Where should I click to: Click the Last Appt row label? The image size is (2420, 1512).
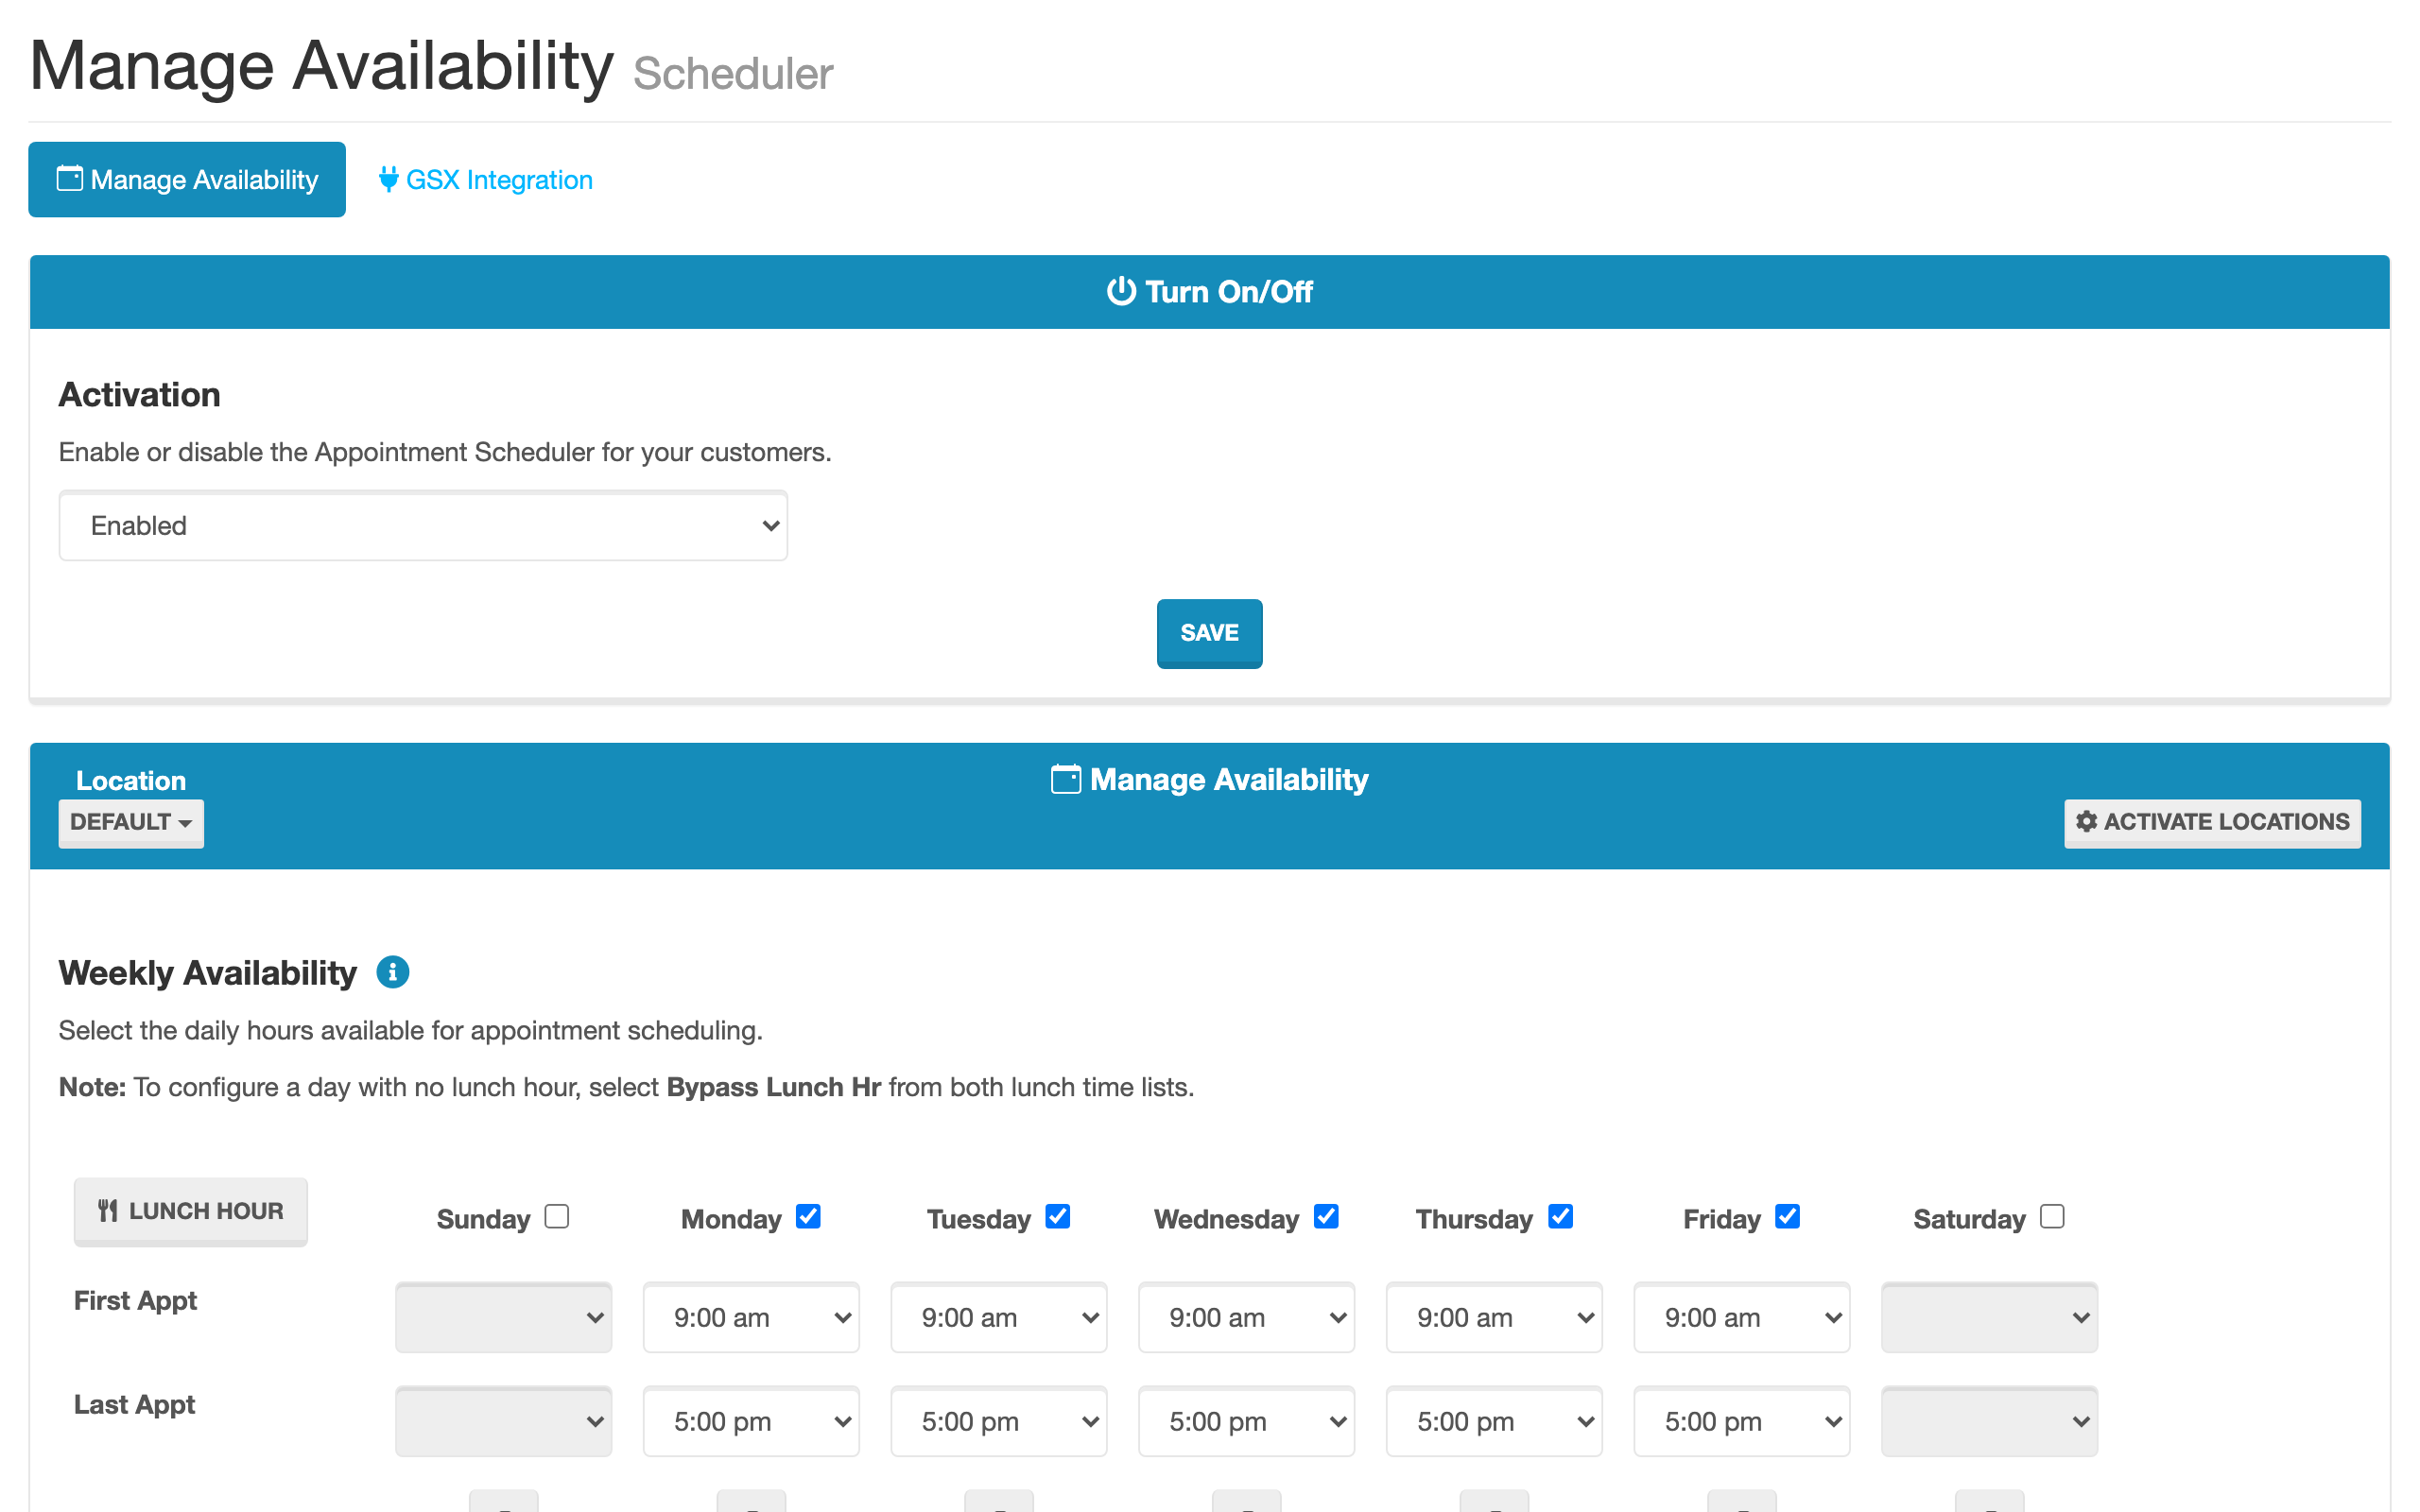[x=134, y=1404]
